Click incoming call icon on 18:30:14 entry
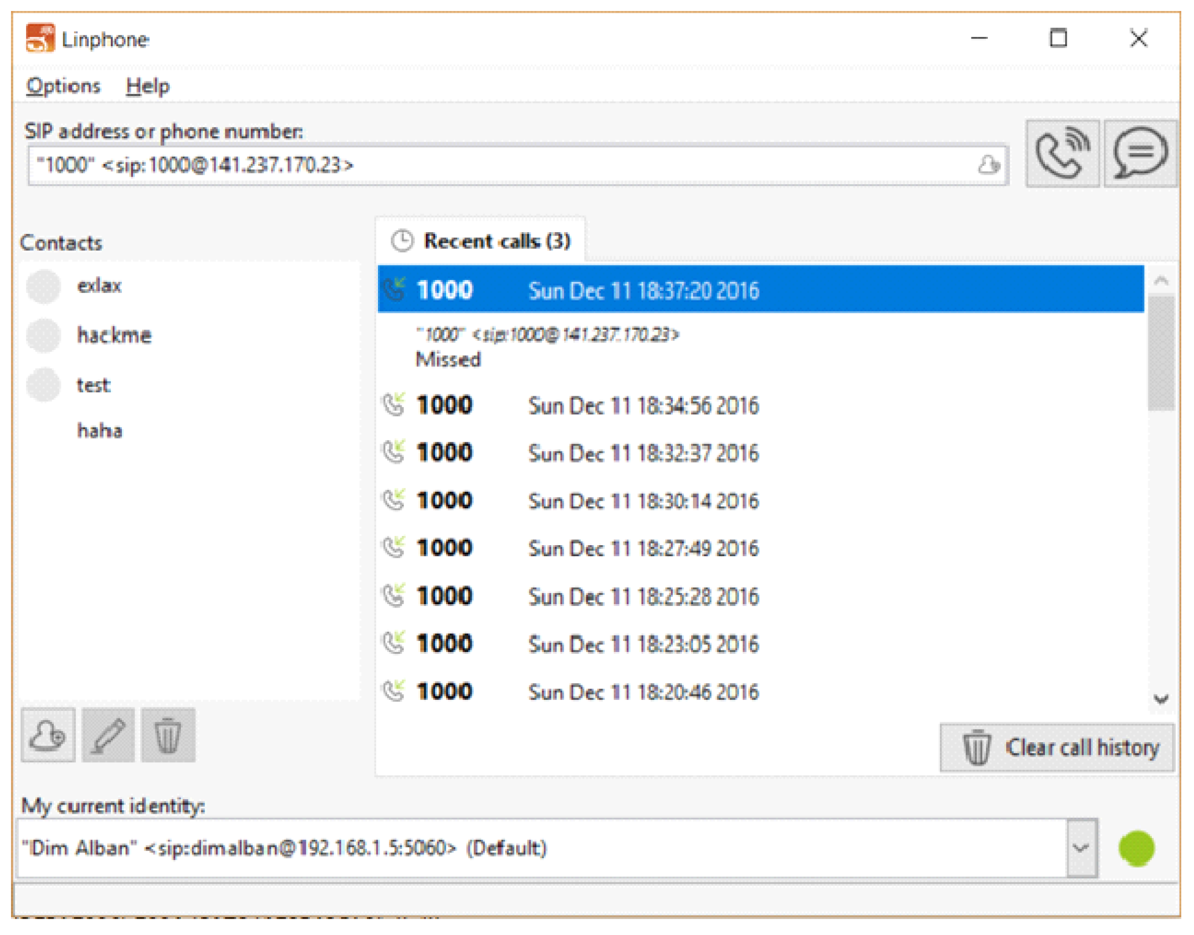1194x935 pixels. tap(394, 500)
